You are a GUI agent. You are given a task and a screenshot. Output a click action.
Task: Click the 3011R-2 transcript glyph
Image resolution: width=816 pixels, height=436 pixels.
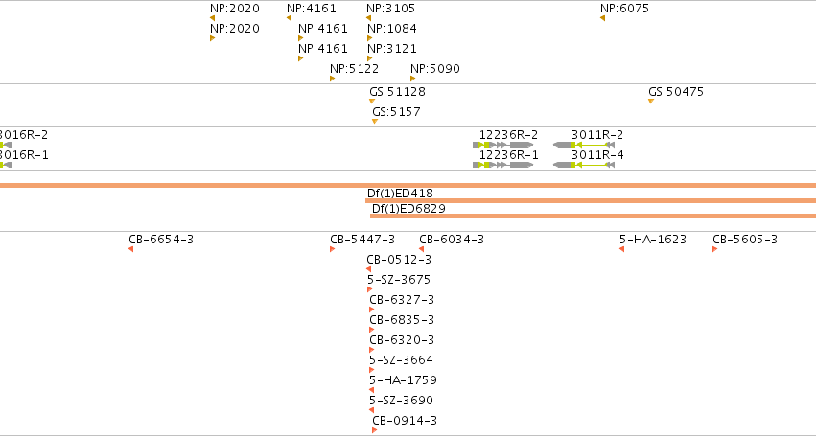[584, 145]
